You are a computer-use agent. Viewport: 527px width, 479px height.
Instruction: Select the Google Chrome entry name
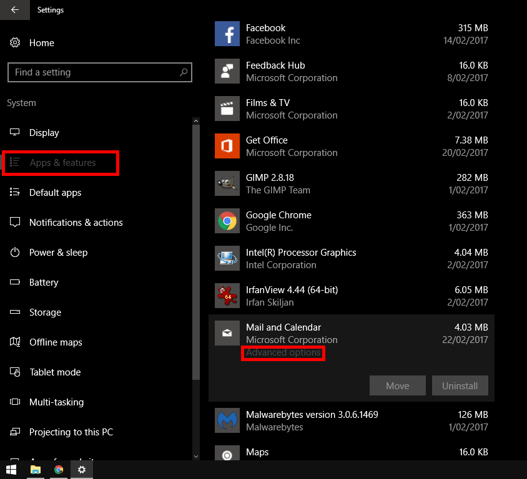pos(278,215)
